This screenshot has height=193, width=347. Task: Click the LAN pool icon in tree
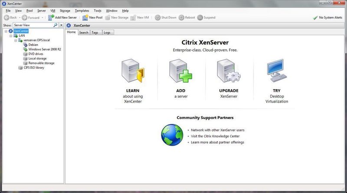16,35
